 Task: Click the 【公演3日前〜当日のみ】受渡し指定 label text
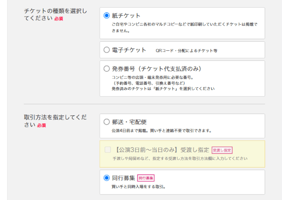[161, 150]
